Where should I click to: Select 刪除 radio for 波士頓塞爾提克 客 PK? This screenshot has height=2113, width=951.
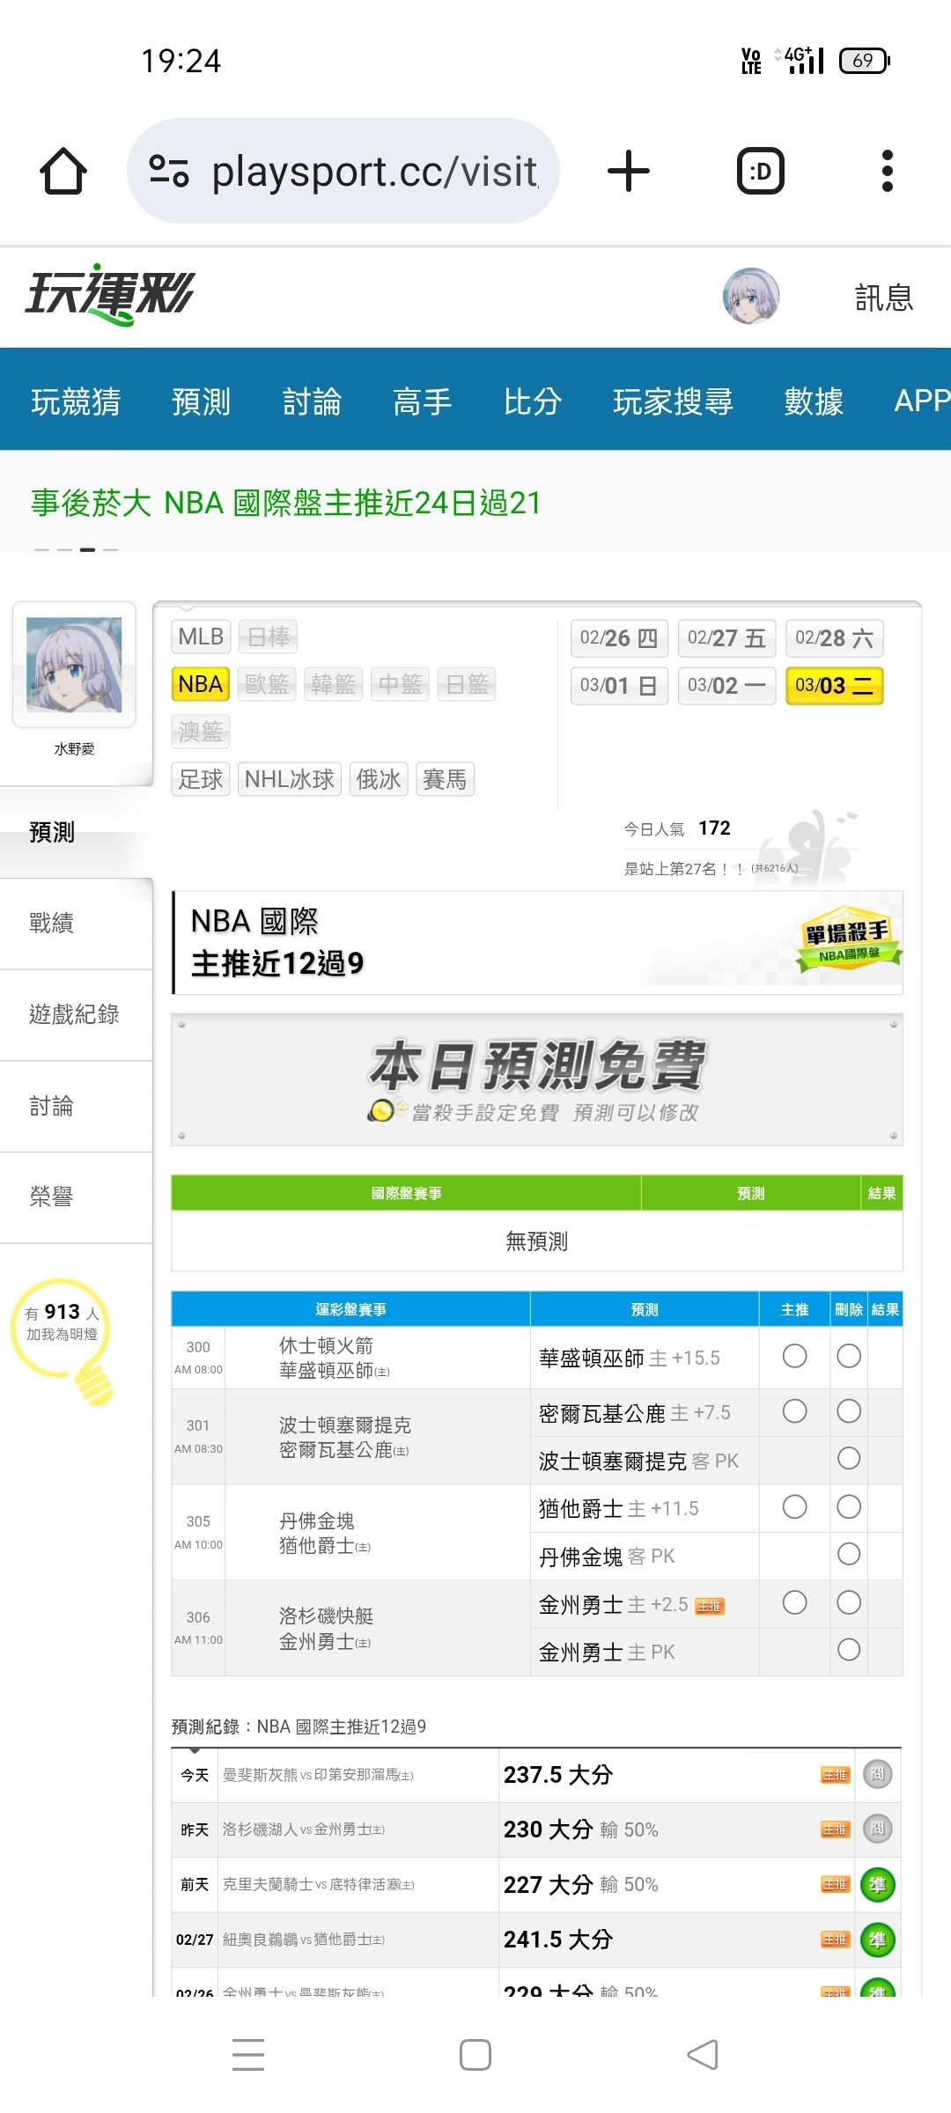849,1459
